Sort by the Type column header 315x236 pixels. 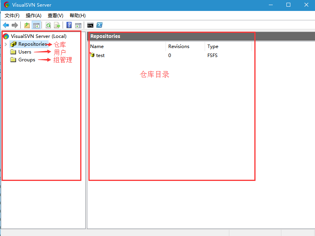[229, 46]
